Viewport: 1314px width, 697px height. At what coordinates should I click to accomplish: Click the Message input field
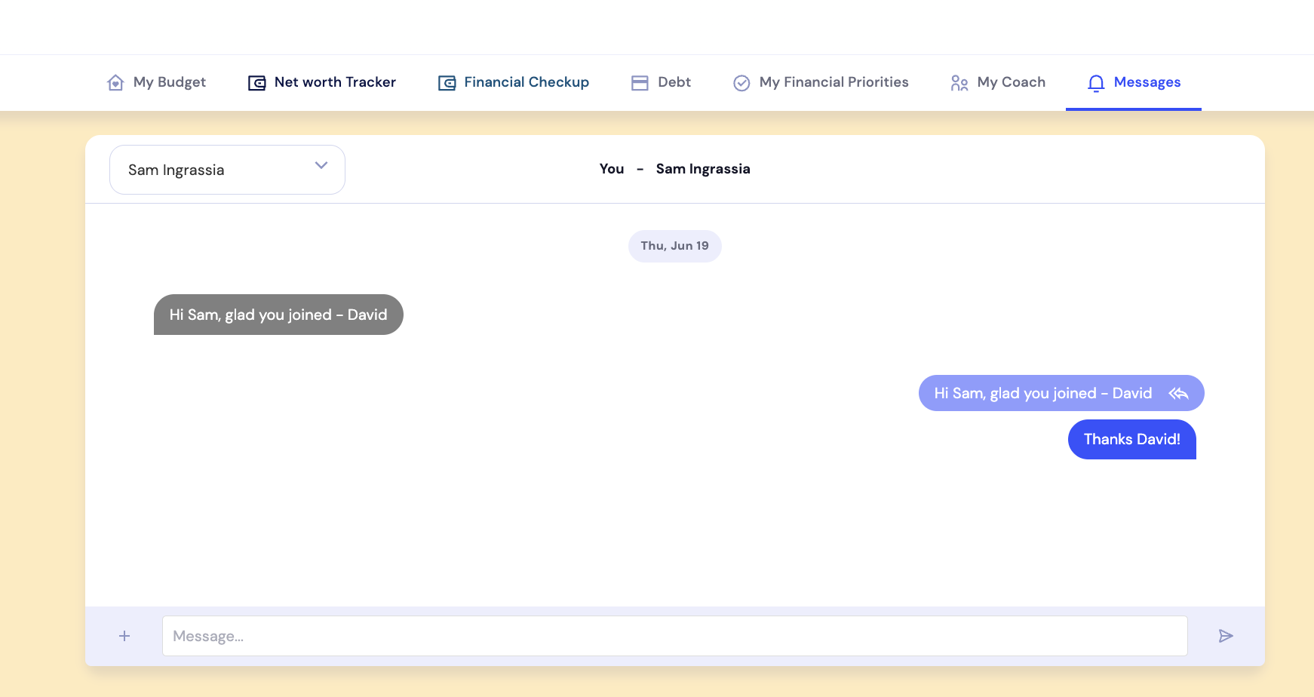click(674, 636)
